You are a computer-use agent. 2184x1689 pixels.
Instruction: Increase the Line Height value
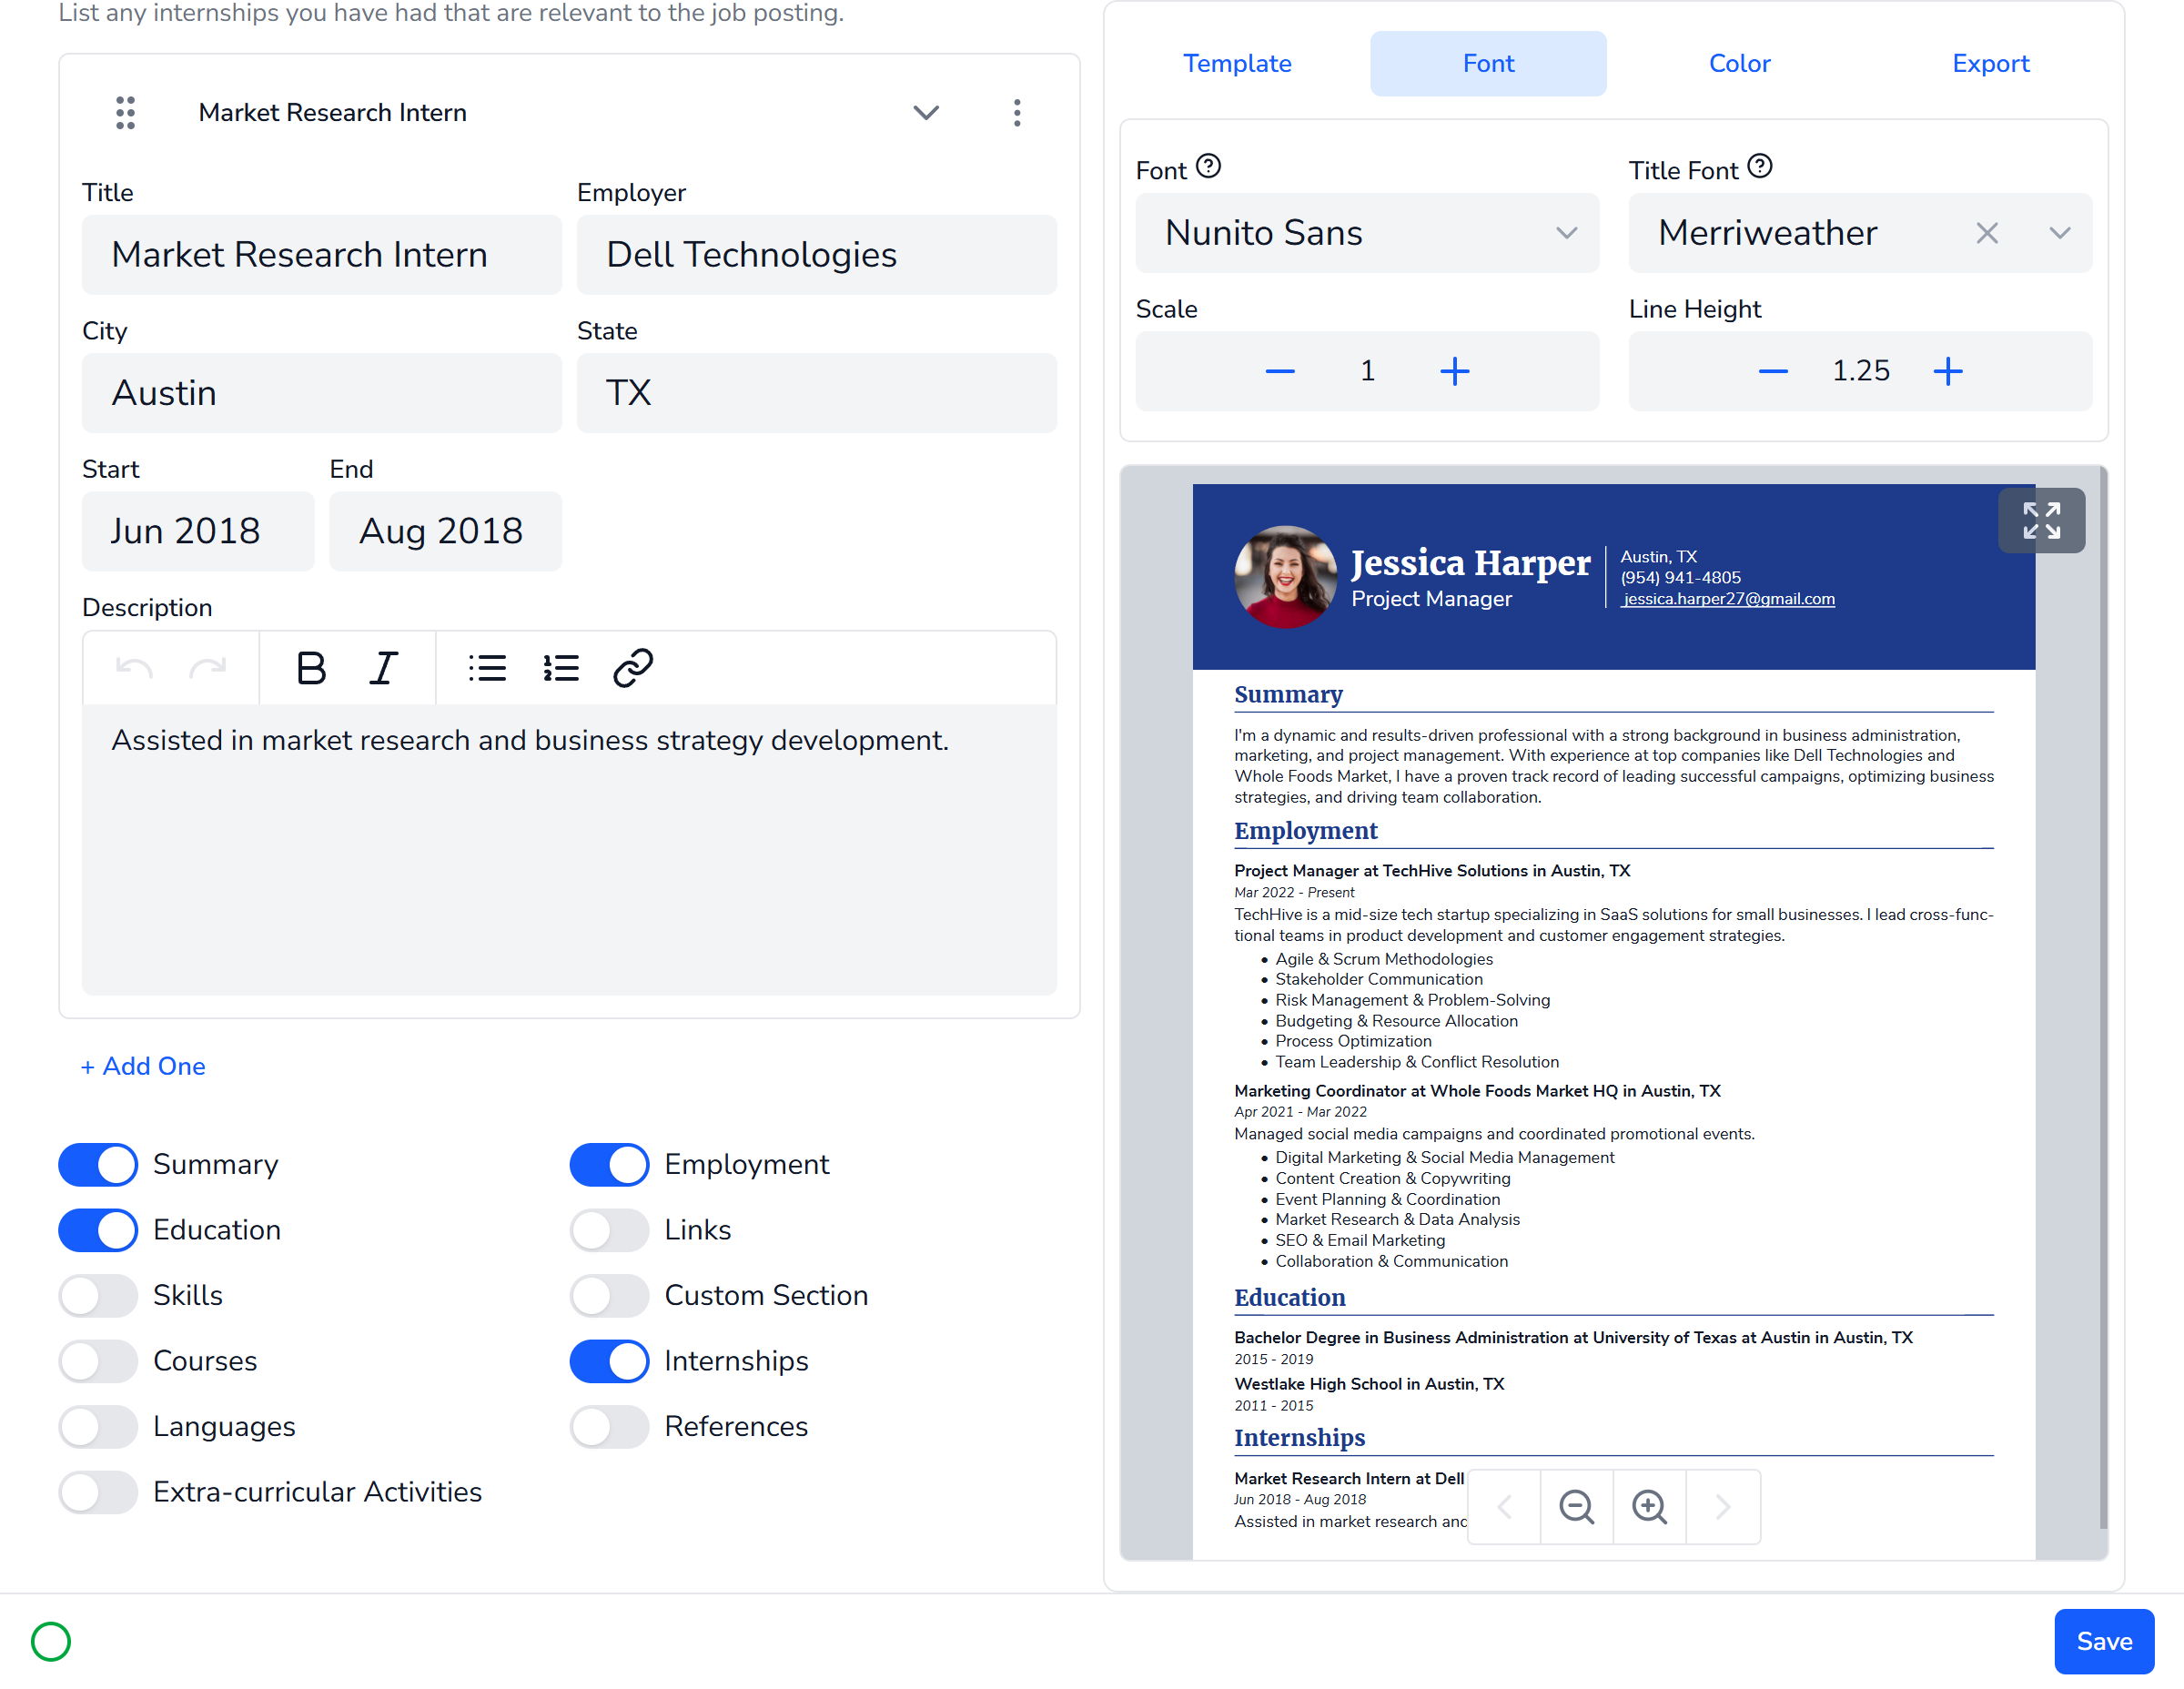tap(1947, 371)
